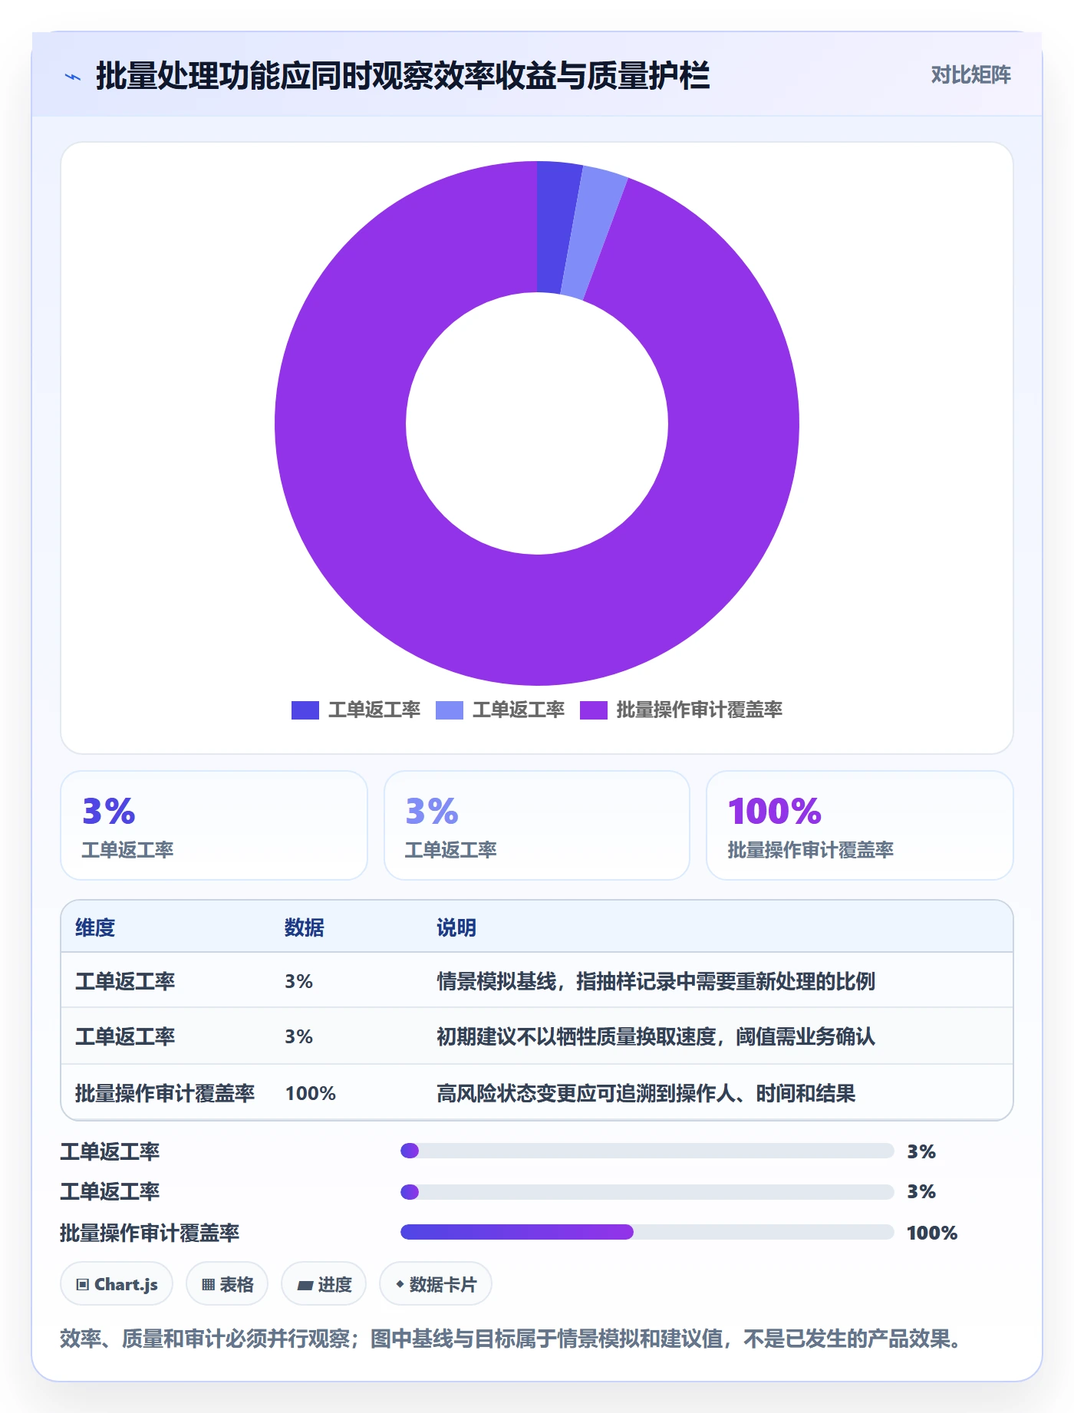Click the cell 初期建议不以牺牲质量换取速度，阈值需业务确认

pyautogui.click(x=656, y=1036)
